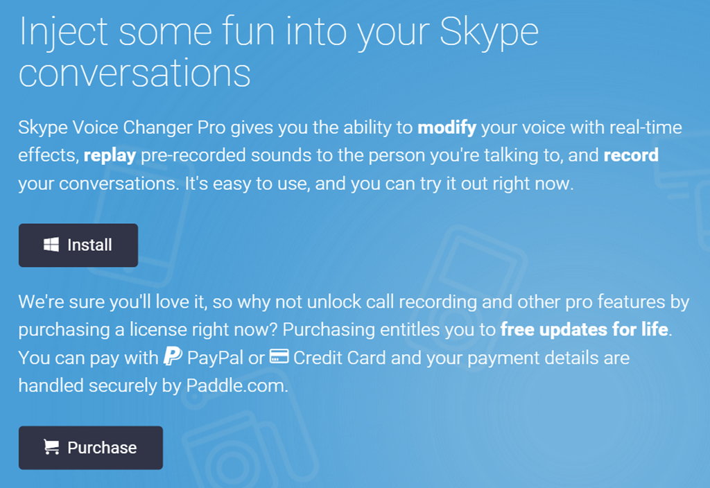Click the "PayPal" payment option text
Image resolution: width=710 pixels, height=488 pixels.
pos(216,358)
